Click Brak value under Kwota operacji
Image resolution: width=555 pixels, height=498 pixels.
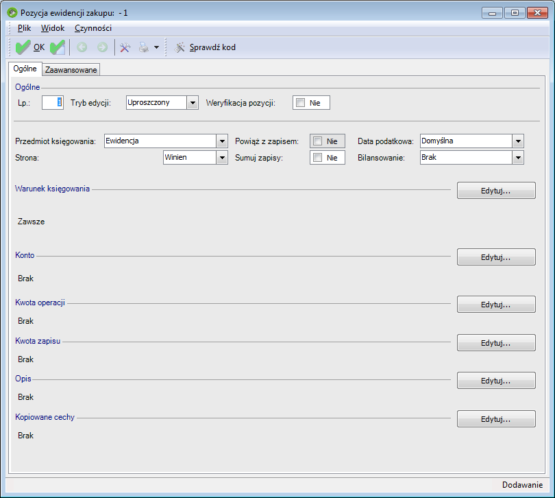click(x=25, y=321)
